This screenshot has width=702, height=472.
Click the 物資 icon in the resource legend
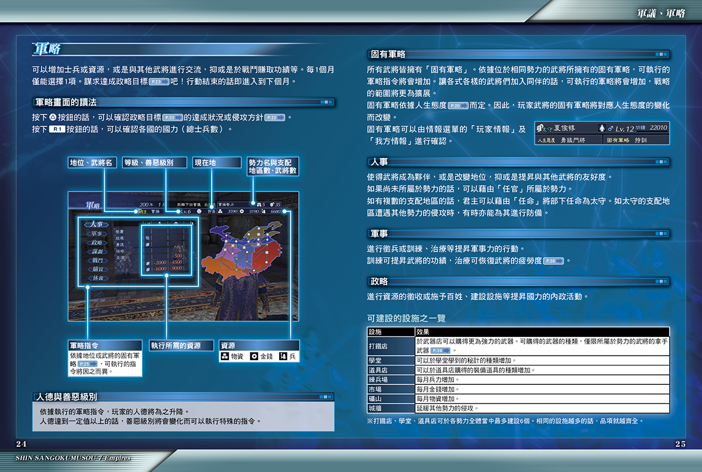tap(224, 356)
